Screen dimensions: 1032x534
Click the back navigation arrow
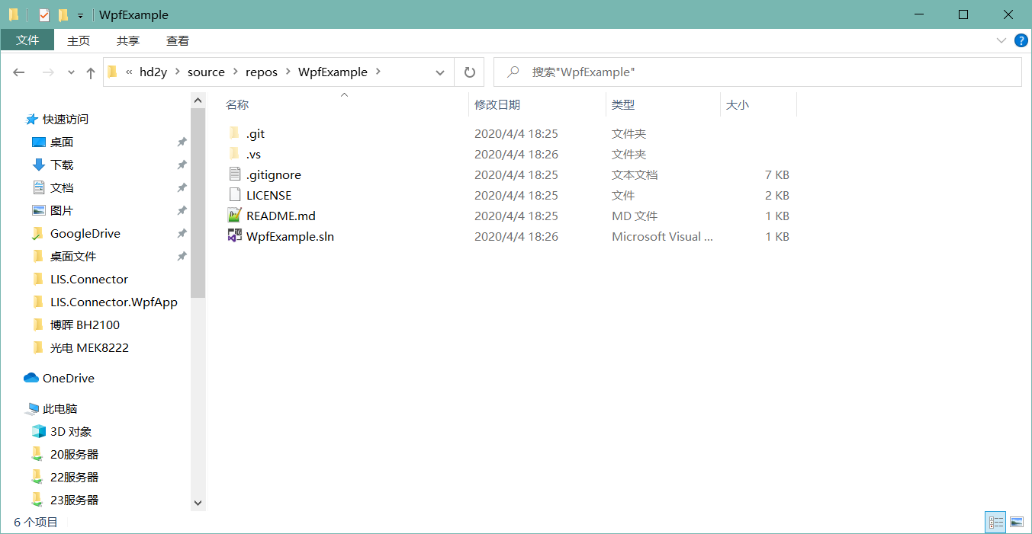pyautogui.click(x=19, y=72)
